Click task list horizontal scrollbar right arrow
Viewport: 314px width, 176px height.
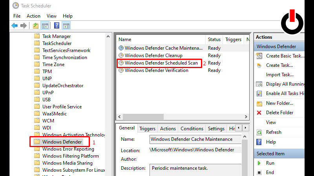(x=246, y=117)
